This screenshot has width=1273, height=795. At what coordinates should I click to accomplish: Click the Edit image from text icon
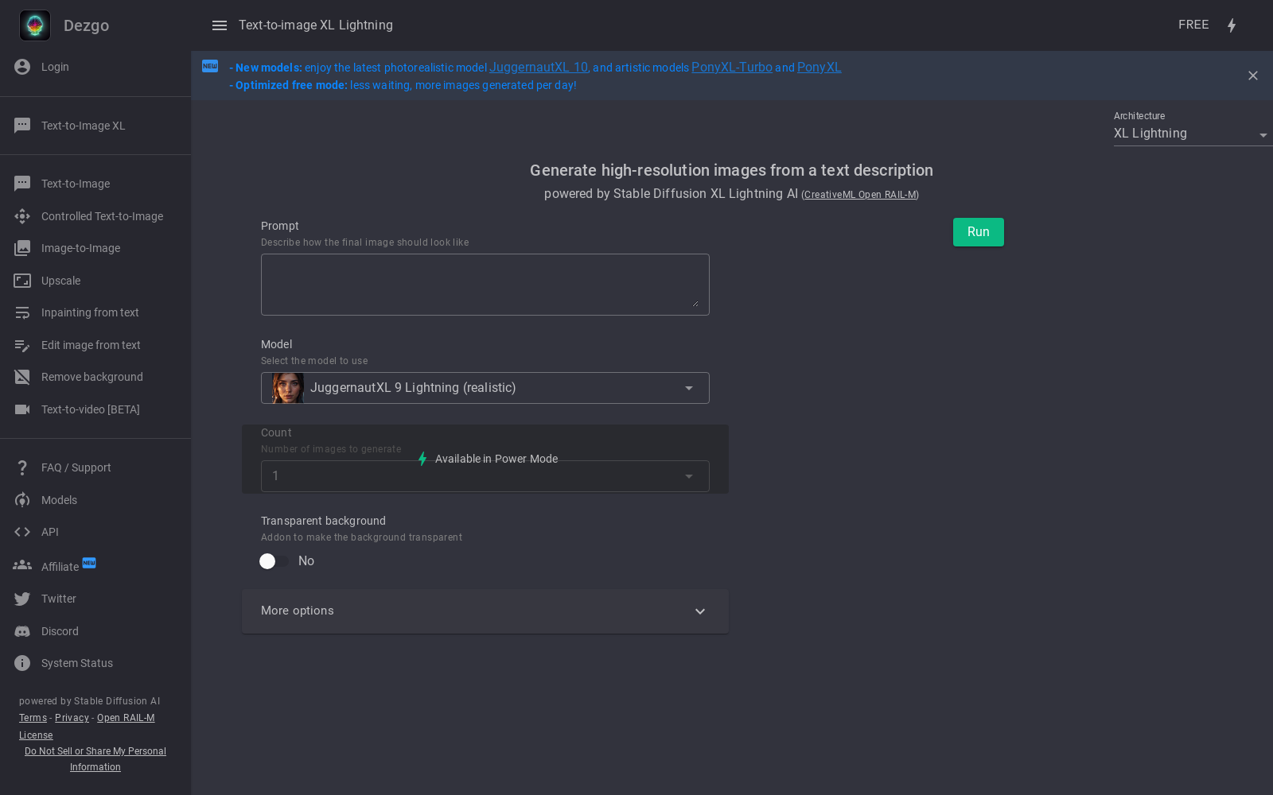22,345
